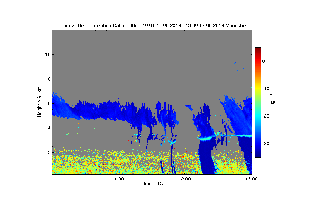Click the height tick label '2'
This screenshot has height=208, width=312.
pyautogui.click(x=49, y=152)
